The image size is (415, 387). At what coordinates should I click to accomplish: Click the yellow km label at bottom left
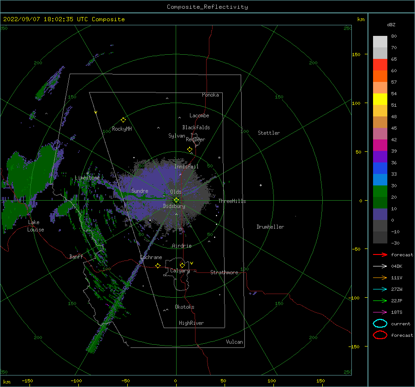pyautogui.click(x=6, y=382)
